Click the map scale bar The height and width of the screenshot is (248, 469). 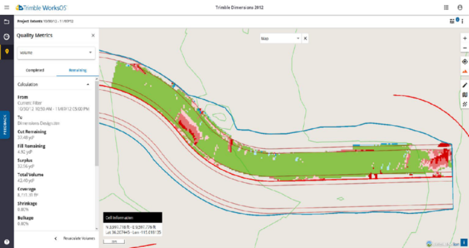tap(114, 241)
